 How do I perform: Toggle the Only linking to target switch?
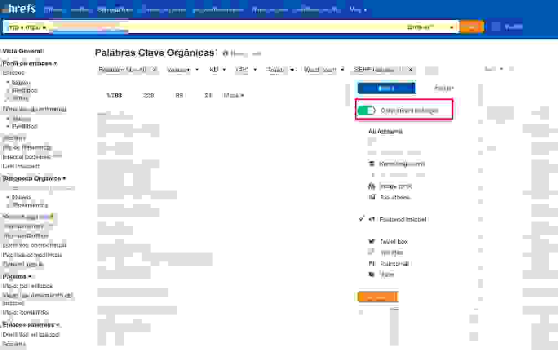click(366, 110)
